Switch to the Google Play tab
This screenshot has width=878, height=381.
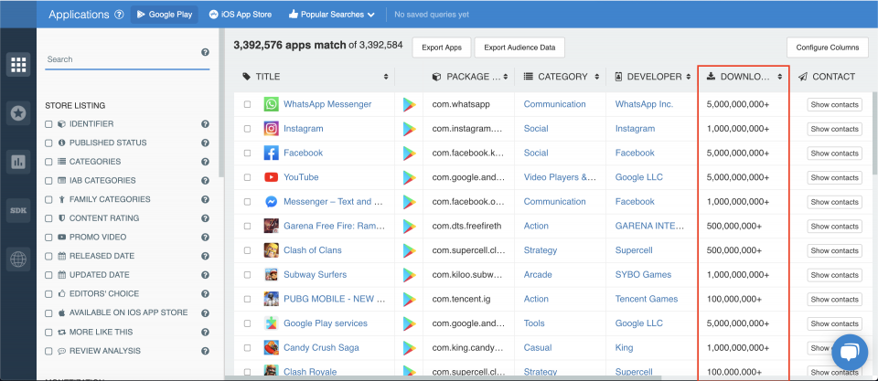(165, 15)
